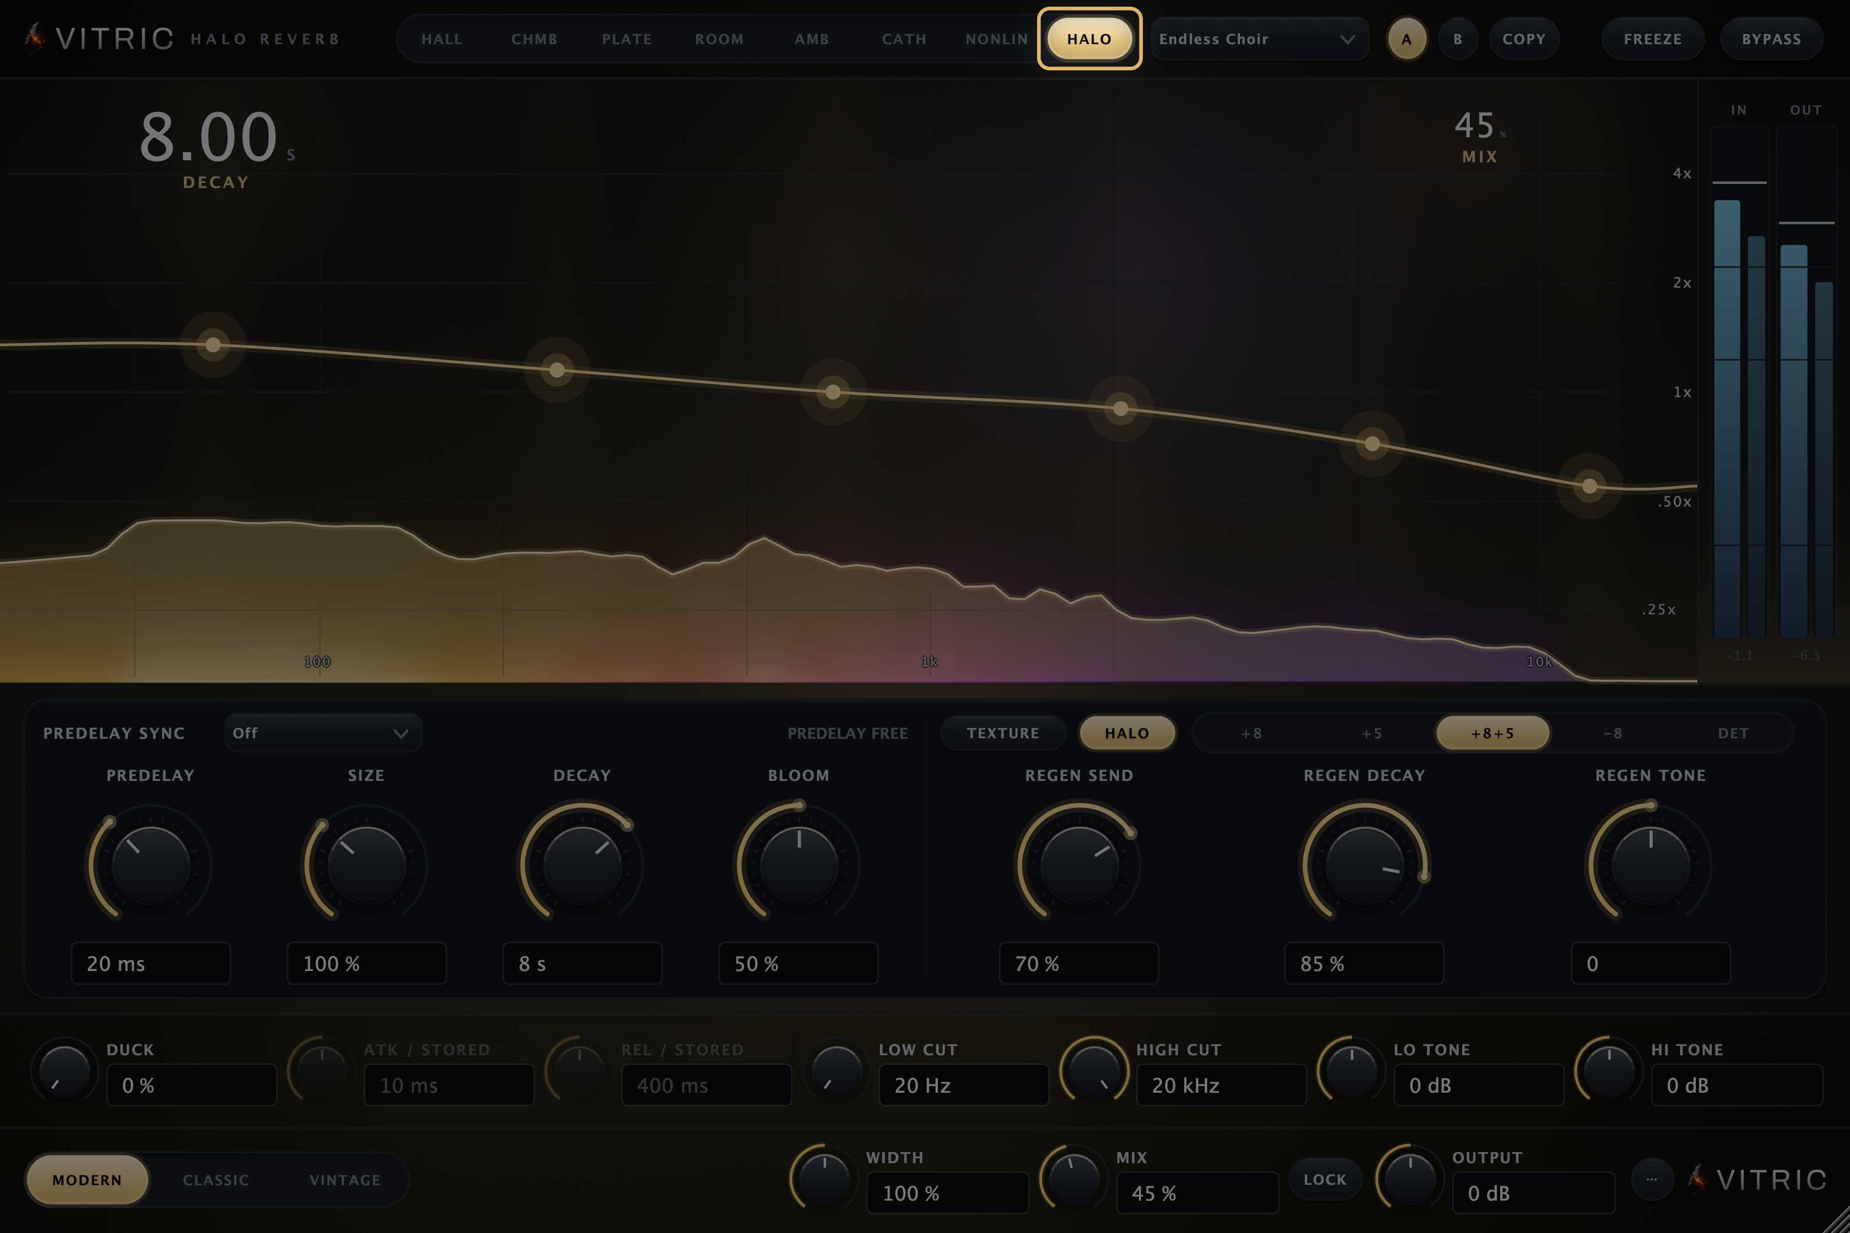Select preset slot A
This screenshot has height=1233, width=1850.
coord(1407,39)
